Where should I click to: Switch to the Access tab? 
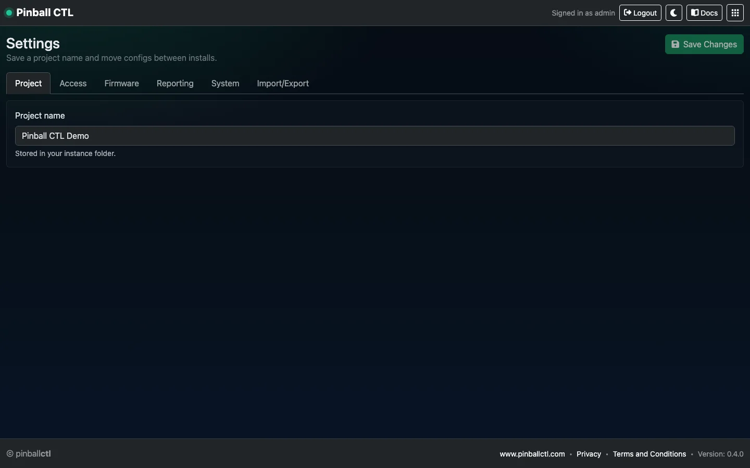click(73, 83)
